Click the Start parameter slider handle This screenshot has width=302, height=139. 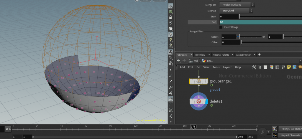click(239, 17)
